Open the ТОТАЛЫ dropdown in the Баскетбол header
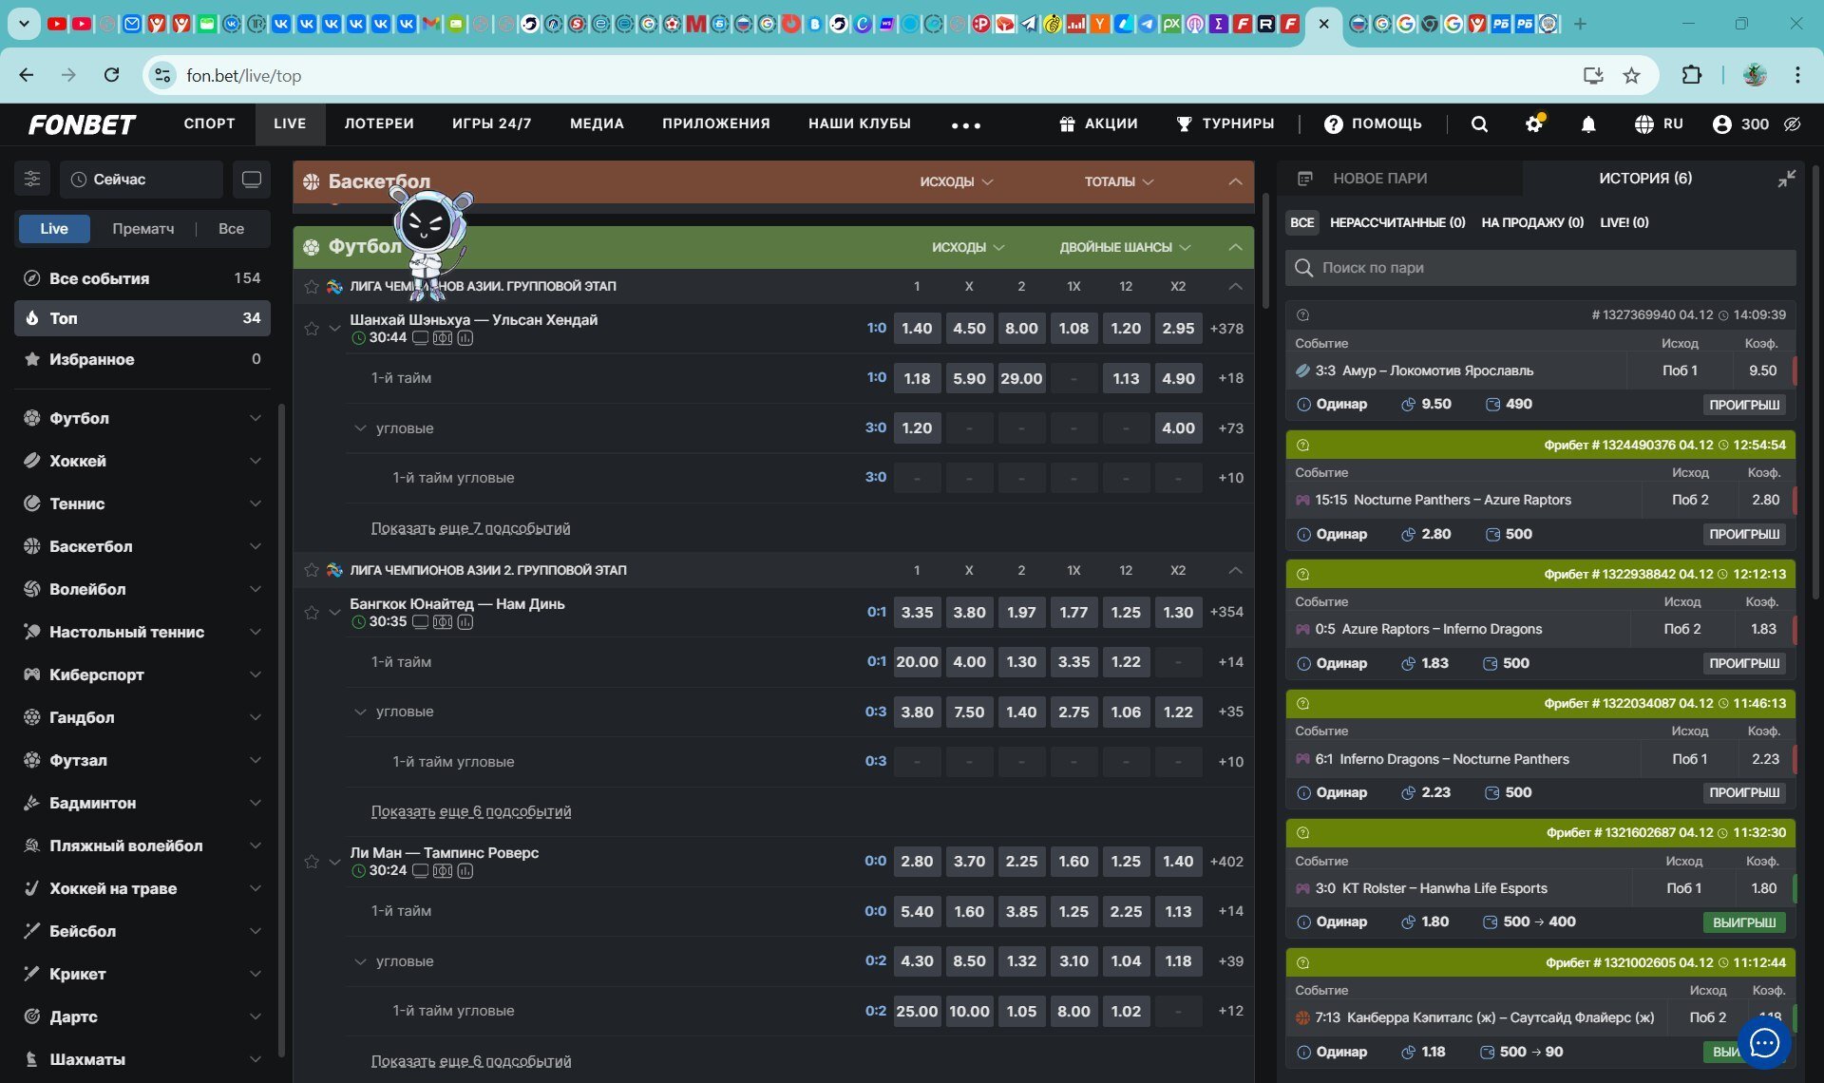 pos(1118,181)
